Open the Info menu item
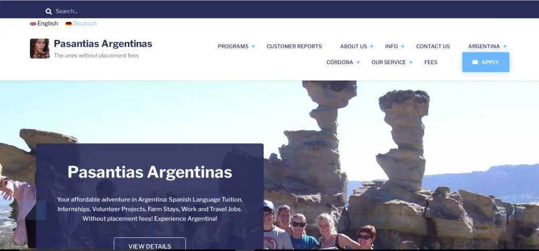The width and height of the screenshot is (539, 251). tap(391, 46)
